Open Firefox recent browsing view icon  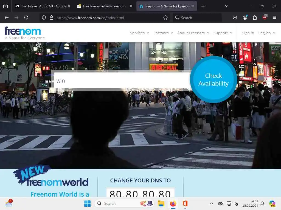click(5, 6)
